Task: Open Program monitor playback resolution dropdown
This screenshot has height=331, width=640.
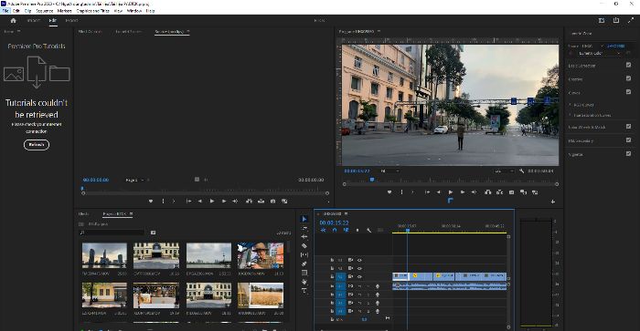Action: pos(504,171)
